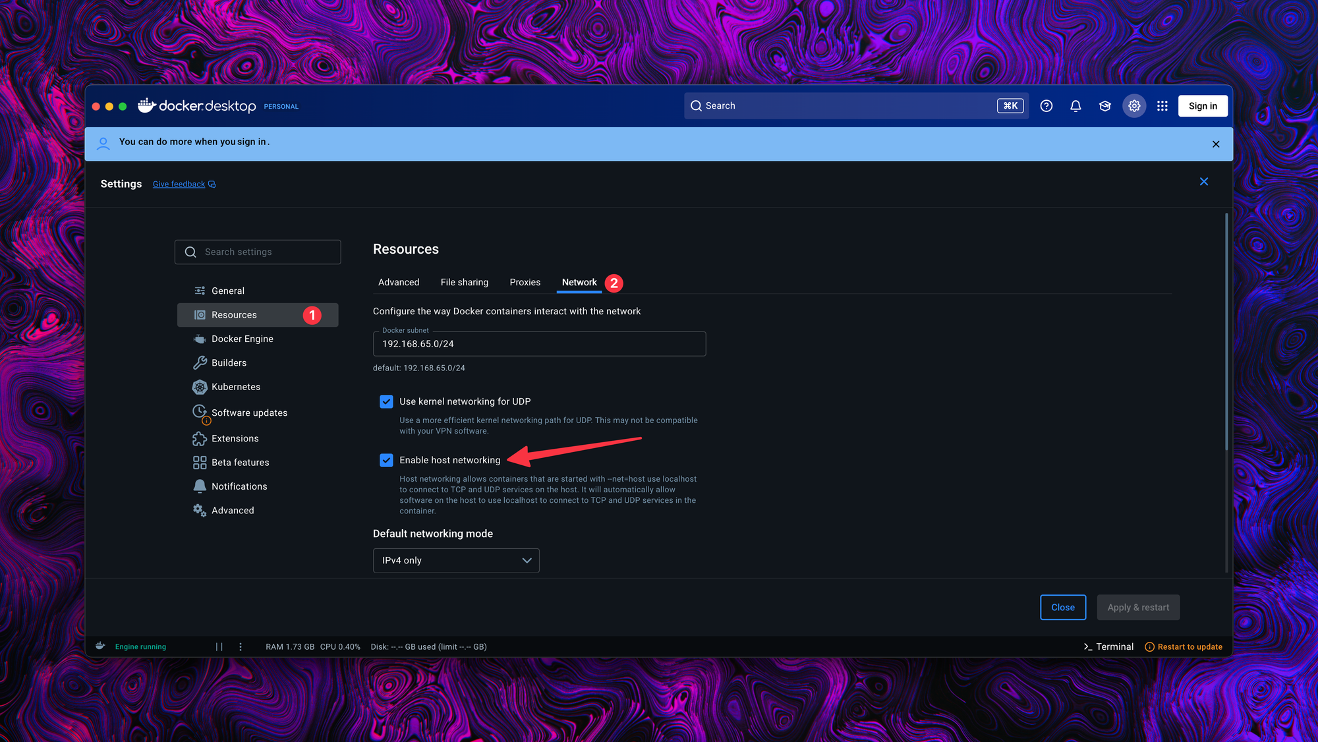
Task: Open Software updates settings section
Action: coord(258,413)
